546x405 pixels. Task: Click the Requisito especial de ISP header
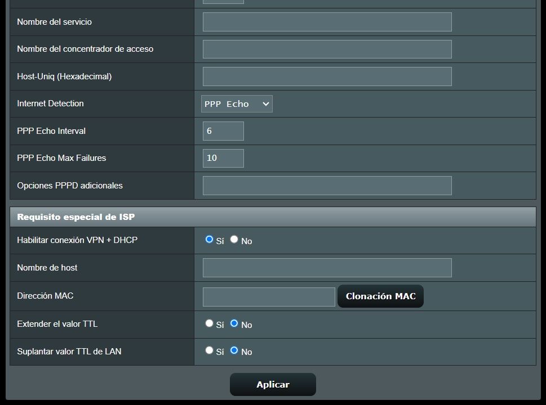(x=76, y=217)
